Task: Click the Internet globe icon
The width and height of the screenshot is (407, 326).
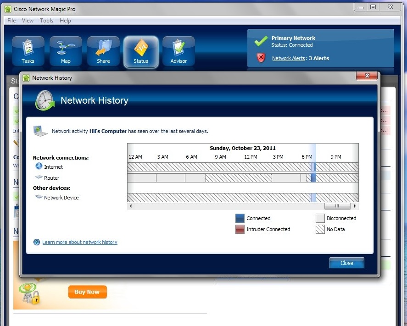Action: 39,166
